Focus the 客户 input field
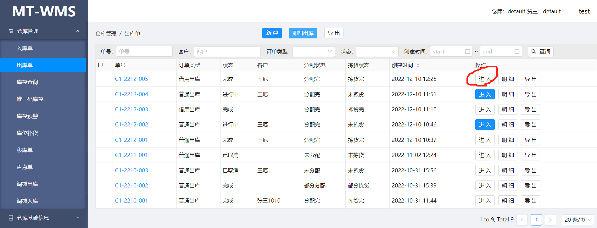This screenshot has height=228, width=597. pyautogui.click(x=227, y=52)
